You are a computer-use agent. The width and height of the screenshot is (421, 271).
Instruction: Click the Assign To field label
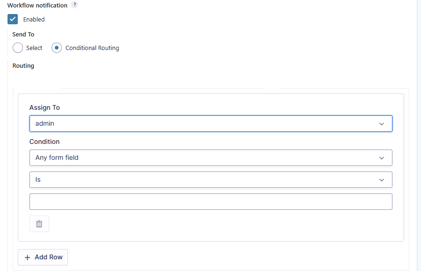(44, 107)
